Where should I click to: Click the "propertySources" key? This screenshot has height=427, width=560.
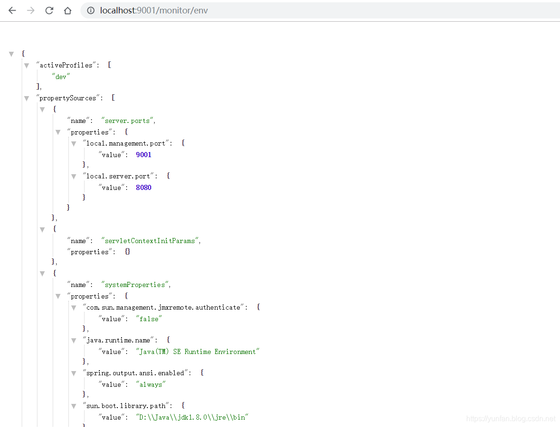[69, 98]
